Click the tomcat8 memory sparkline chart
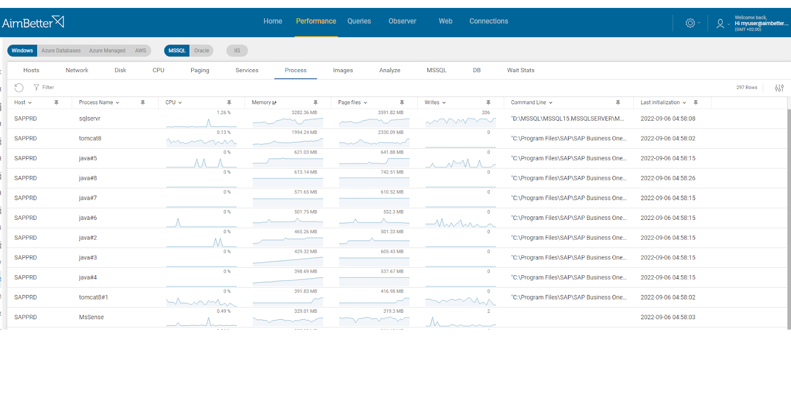 pos(288,142)
